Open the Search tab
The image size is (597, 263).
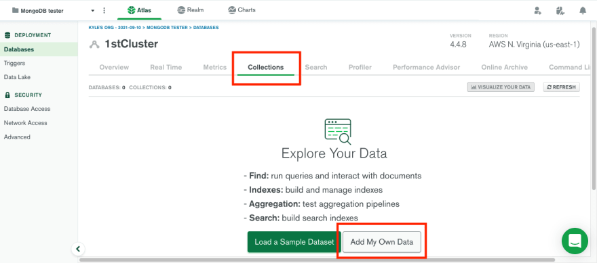point(316,67)
